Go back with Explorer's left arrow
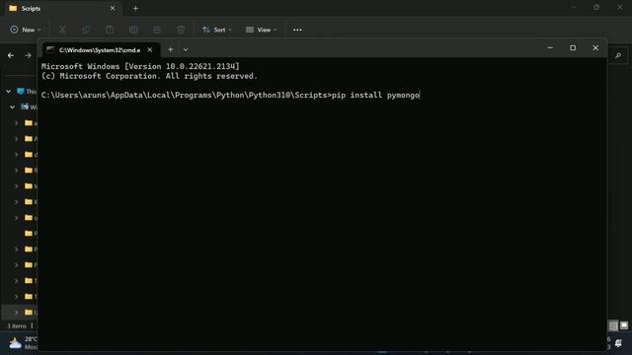This screenshot has width=632, height=355. coord(11,55)
